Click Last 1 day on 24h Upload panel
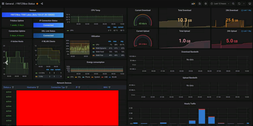253x126 pixels. tap(246, 31)
